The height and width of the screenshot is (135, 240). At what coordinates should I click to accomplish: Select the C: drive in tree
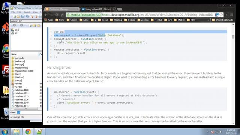(x=15, y=30)
